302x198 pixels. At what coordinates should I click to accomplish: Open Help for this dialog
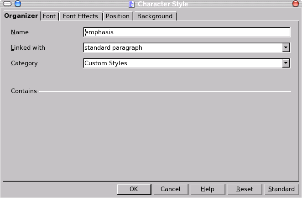click(x=207, y=189)
